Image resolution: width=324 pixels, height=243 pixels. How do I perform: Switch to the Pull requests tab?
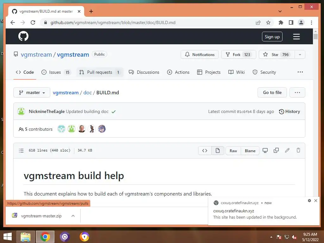(100, 72)
